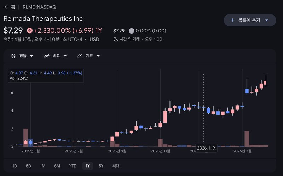Switch to the 5Y range tab

tap(101, 166)
